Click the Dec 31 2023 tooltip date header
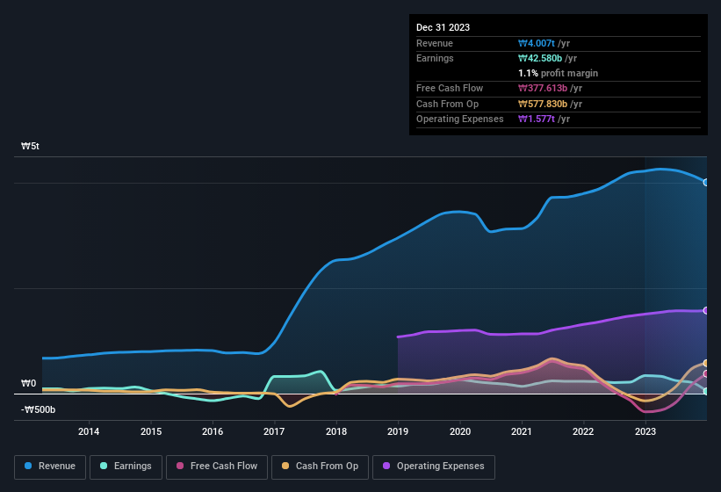Image resolution: width=721 pixels, height=492 pixels. tap(443, 27)
